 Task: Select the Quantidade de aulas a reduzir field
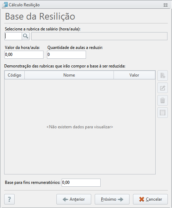click(x=67, y=55)
